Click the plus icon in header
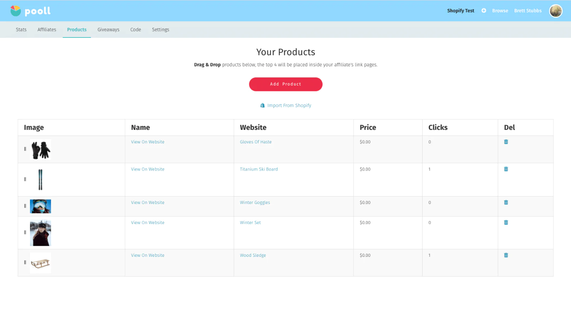The width and height of the screenshot is (571, 321). 484,11
